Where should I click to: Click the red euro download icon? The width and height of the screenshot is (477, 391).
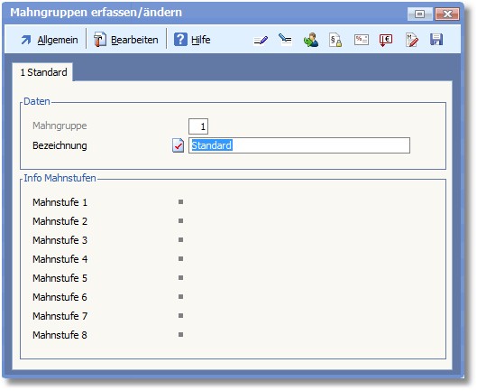386,40
